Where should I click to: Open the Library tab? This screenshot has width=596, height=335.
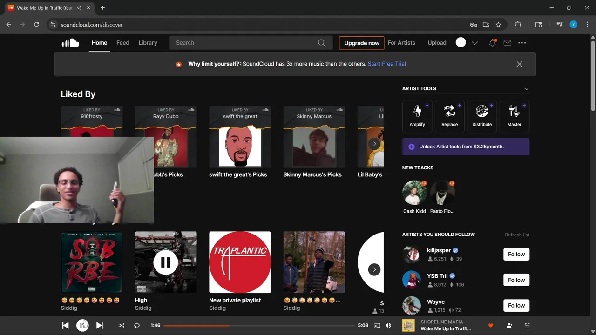coord(148,43)
